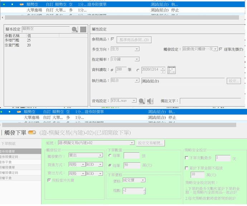Select the 200 筆 data read radio button
247x206 pixels.
pos(112,70)
